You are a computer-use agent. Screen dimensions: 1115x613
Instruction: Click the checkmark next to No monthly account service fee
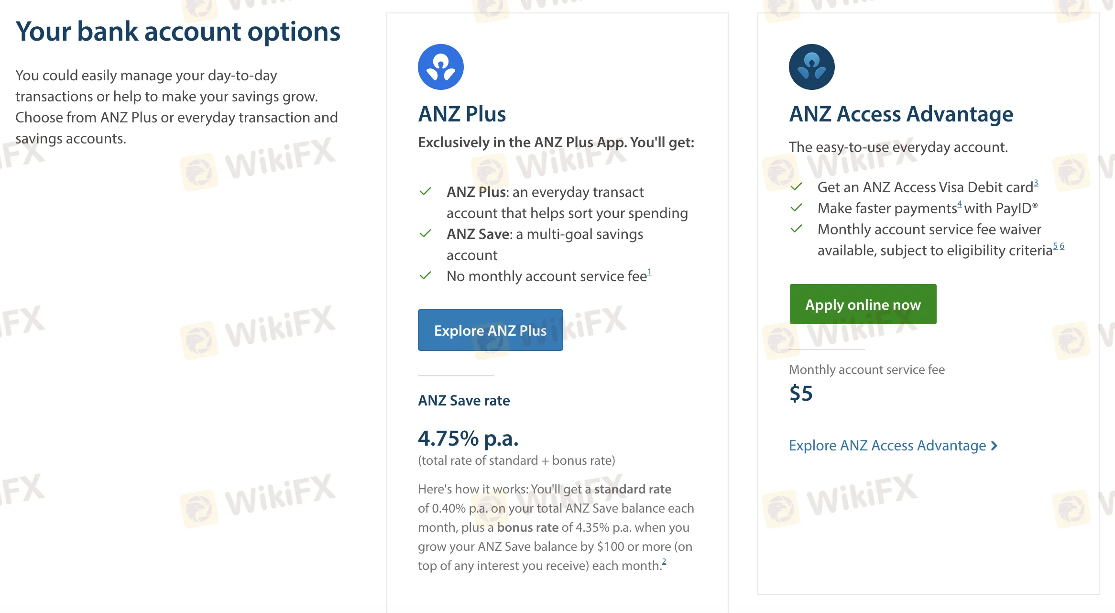[x=425, y=276]
